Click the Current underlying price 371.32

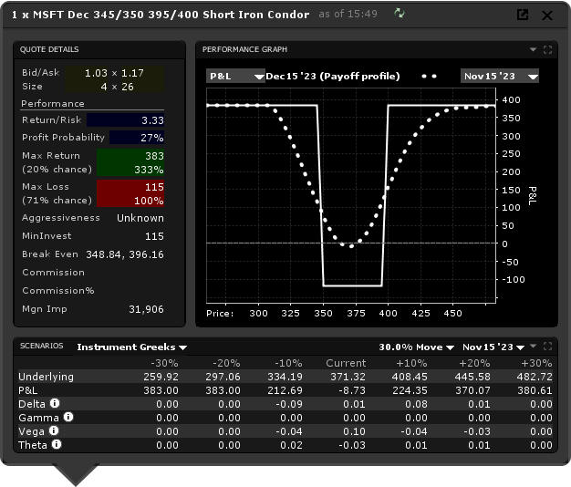[348, 377]
